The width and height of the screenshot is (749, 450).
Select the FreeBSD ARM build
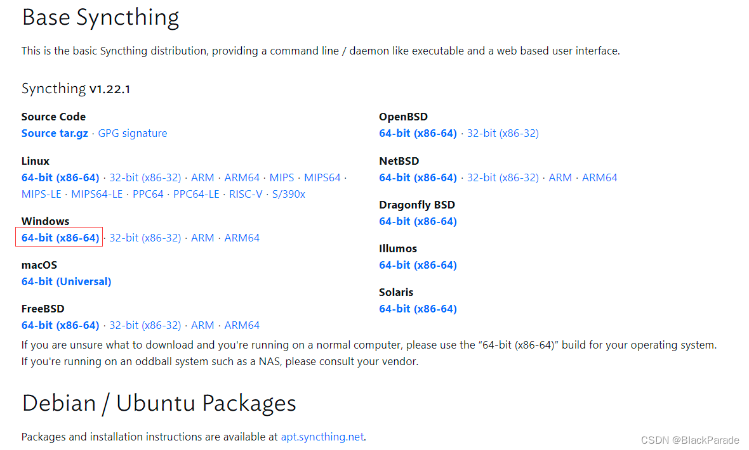click(202, 325)
